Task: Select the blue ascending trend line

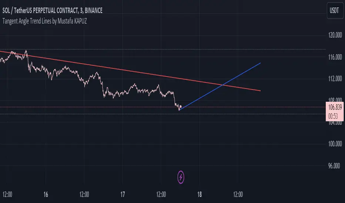Action: (x=241, y=75)
